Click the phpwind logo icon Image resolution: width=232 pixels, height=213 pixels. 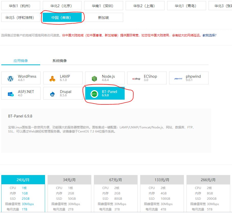tap(178, 79)
